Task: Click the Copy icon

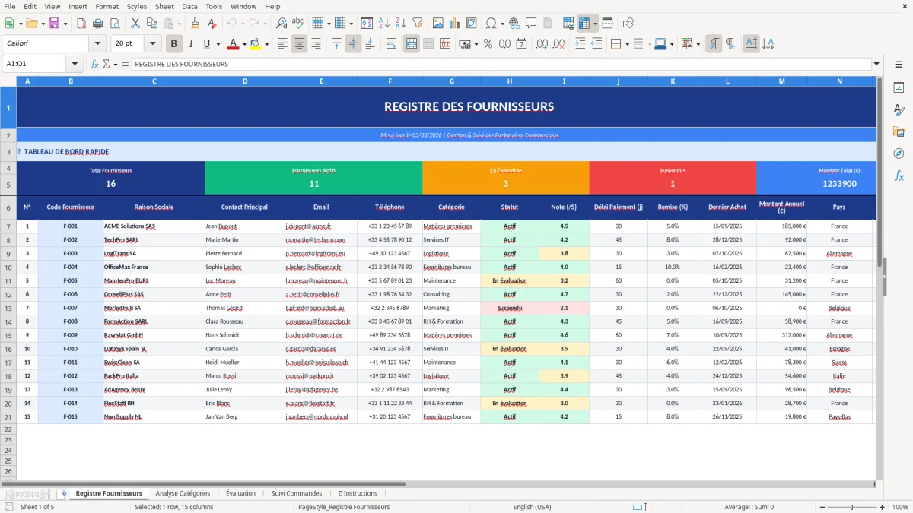Action: pos(151,24)
